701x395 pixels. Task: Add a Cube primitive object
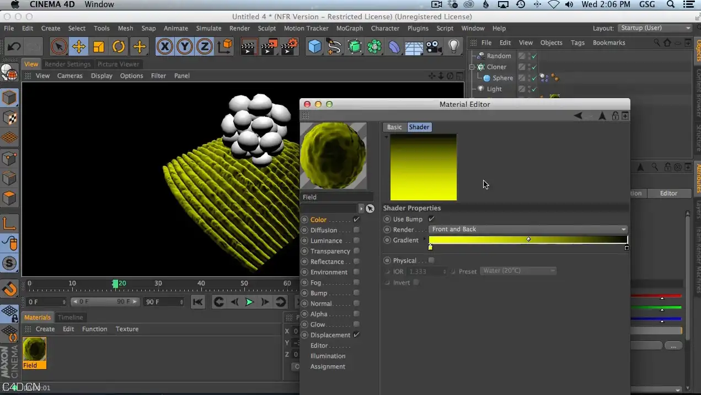314,47
